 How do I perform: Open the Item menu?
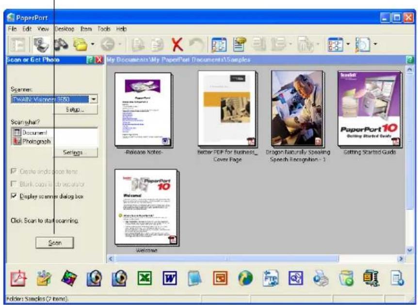(86, 29)
